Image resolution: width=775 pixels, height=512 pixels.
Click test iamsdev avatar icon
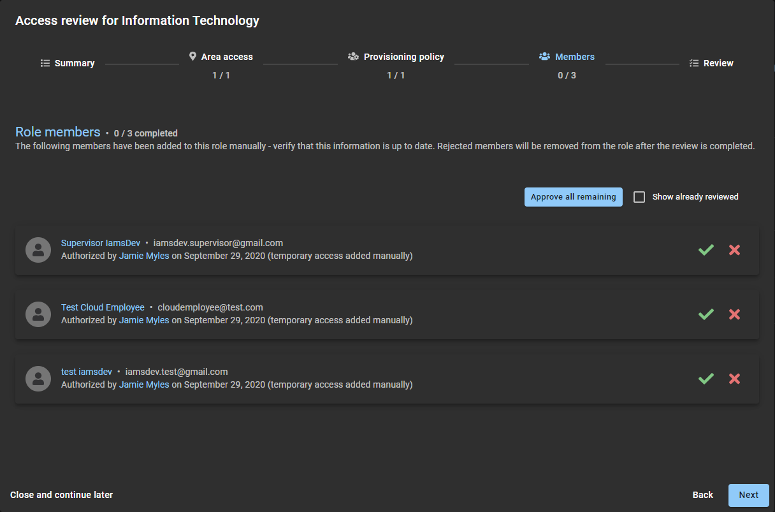click(x=38, y=378)
